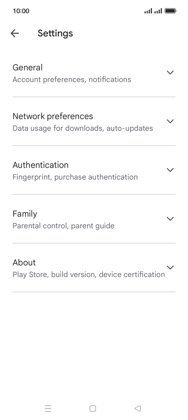This screenshot has height=420, width=188.
Task: Tap 'Play Store, build version, device certification'
Action: [89, 274]
